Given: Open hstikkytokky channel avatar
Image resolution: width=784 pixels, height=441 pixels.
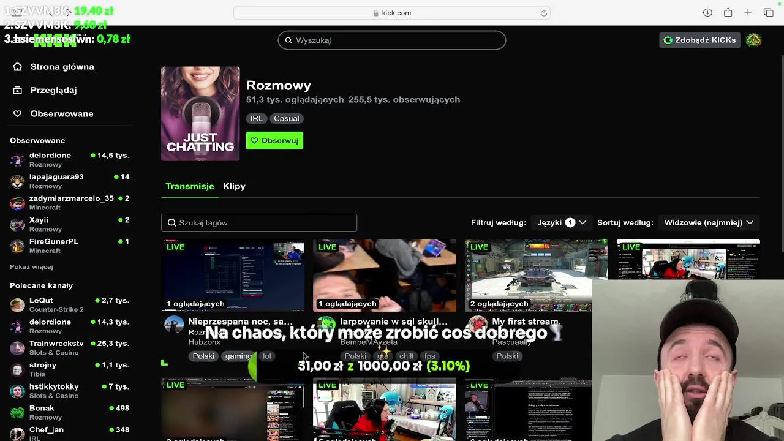Looking at the screenshot, I should 18,391.
